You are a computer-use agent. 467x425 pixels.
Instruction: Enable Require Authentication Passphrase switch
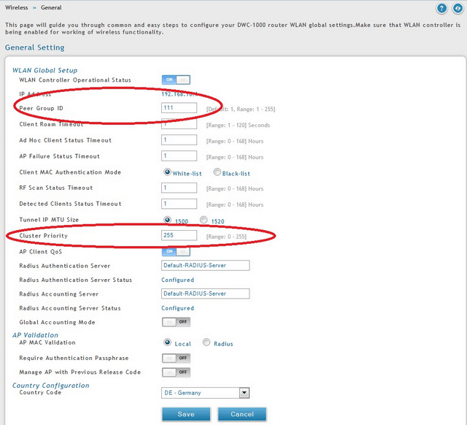point(175,358)
